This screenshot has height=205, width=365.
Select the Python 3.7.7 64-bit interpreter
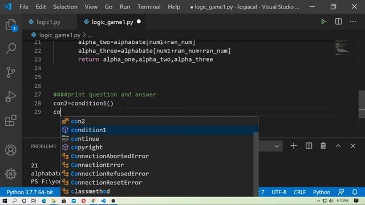[30, 192]
